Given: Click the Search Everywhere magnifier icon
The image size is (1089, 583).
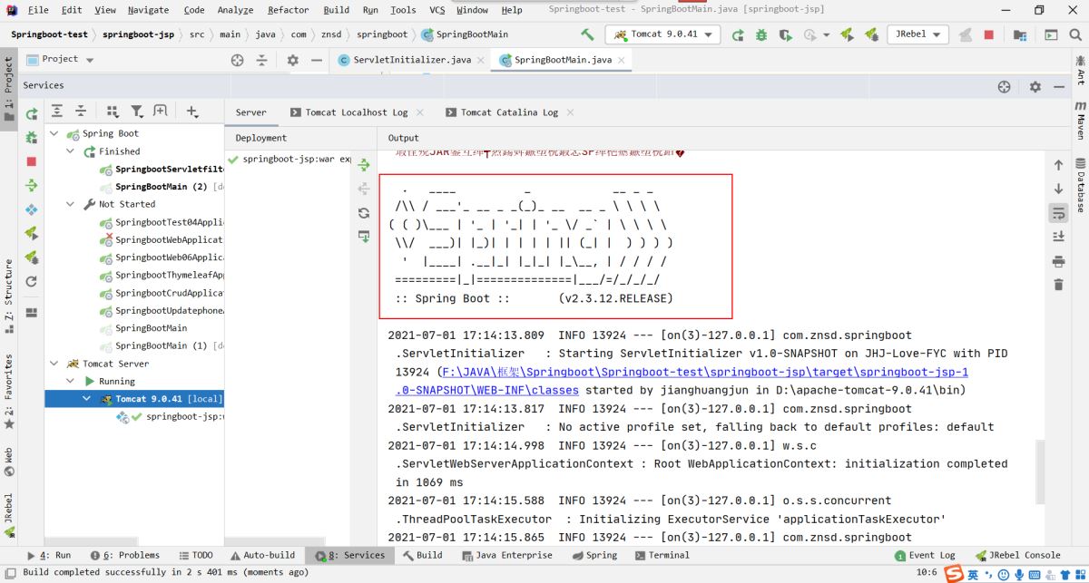Looking at the screenshot, I should point(1074,34).
